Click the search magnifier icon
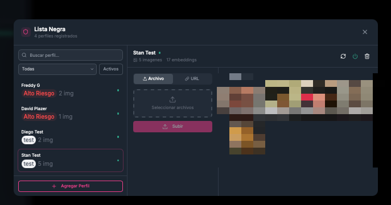 coord(24,55)
